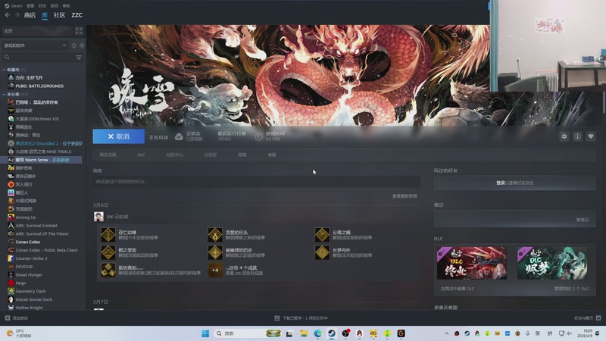
Task: Click the add game plus icon
Action: (x=8, y=318)
